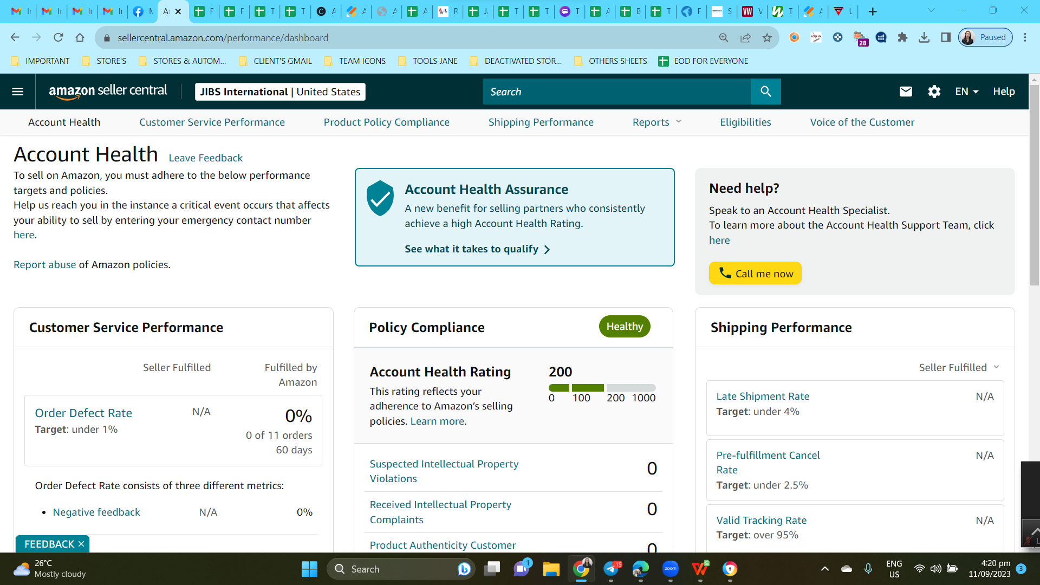The height and width of the screenshot is (585, 1040).
Task: Click the Call me now button
Action: click(x=755, y=274)
